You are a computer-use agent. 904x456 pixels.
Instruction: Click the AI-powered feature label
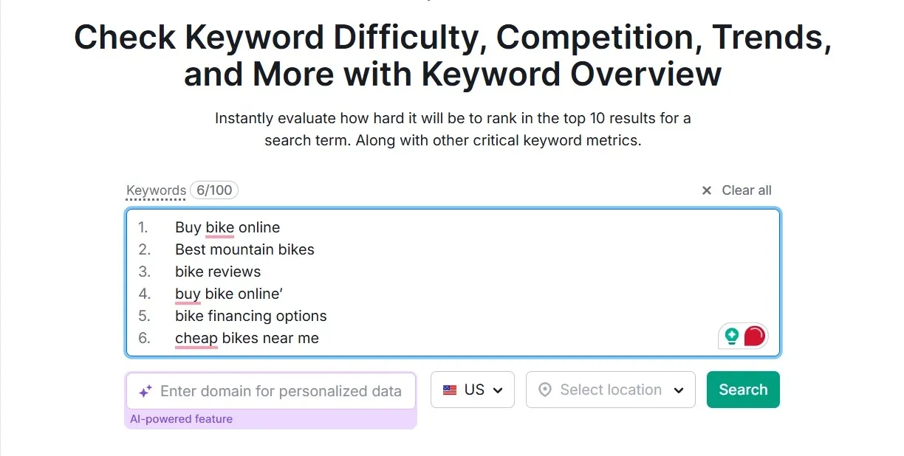click(x=181, y=419)
